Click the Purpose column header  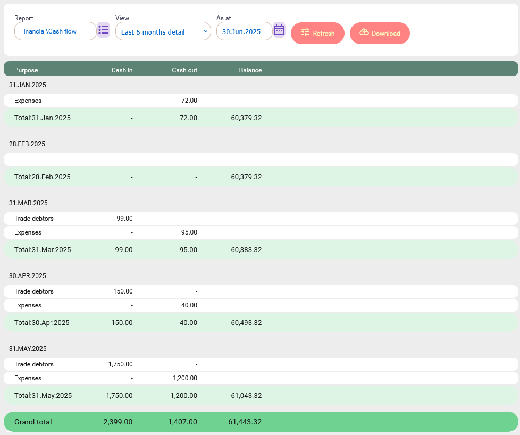click(x=26, y=70)
